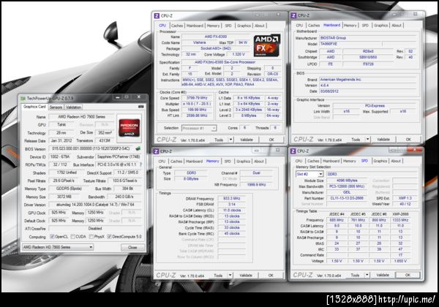
Task: Click the AMD FX processor logo
Action: (267, 45)
